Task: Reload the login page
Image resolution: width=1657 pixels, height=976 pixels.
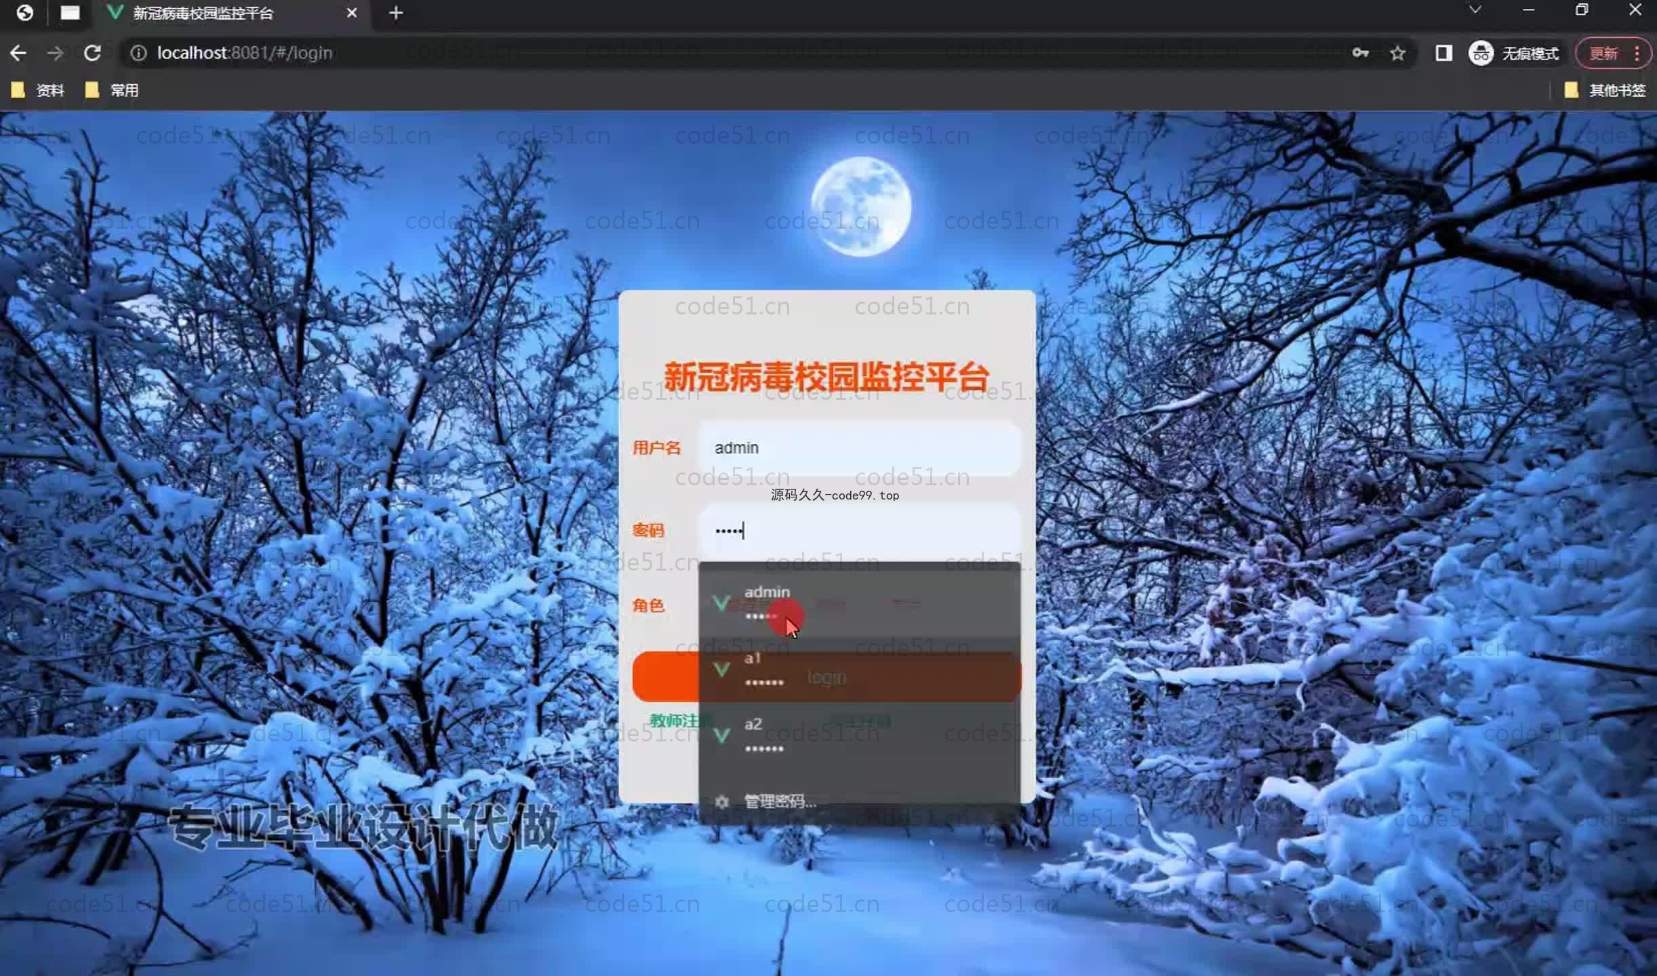Action: tap(92, 53)
